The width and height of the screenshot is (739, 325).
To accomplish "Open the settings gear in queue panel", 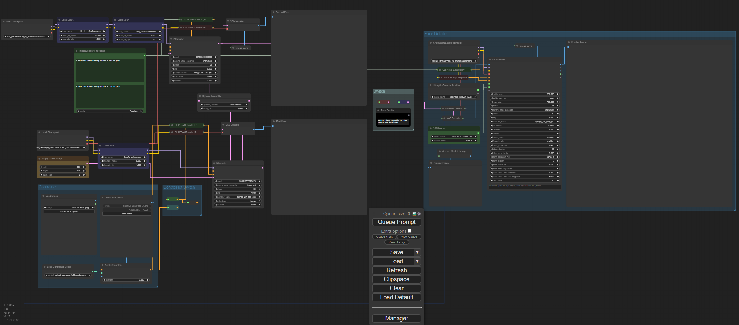I will point(419,214).
